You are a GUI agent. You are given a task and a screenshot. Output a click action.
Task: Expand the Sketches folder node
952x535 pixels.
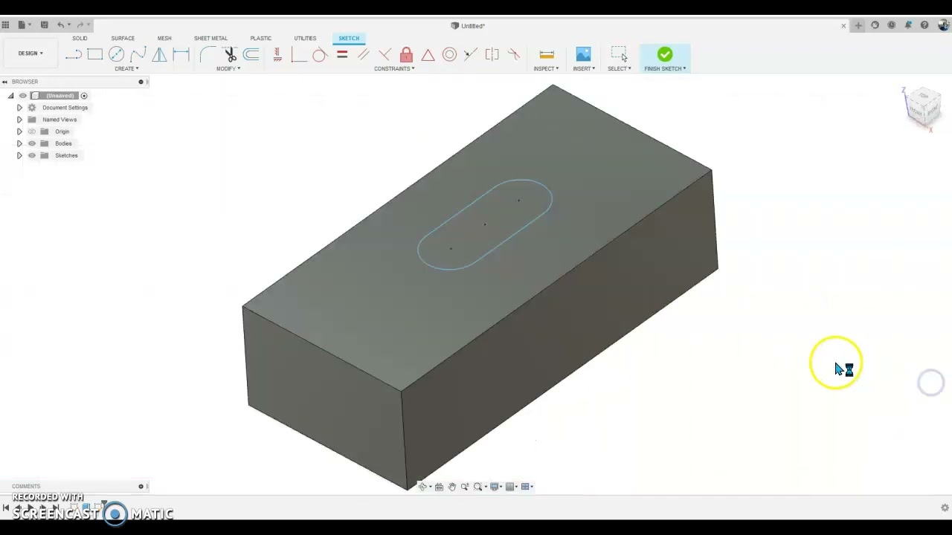[19, 155]
